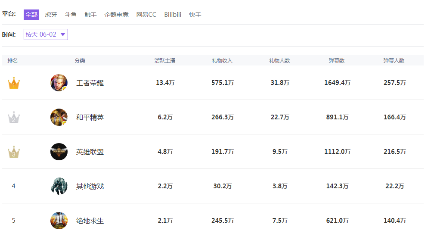Screen dimensions: 434x237
Task: Click the 英雄联盟 game logo icon
Action: click(59, 152)
